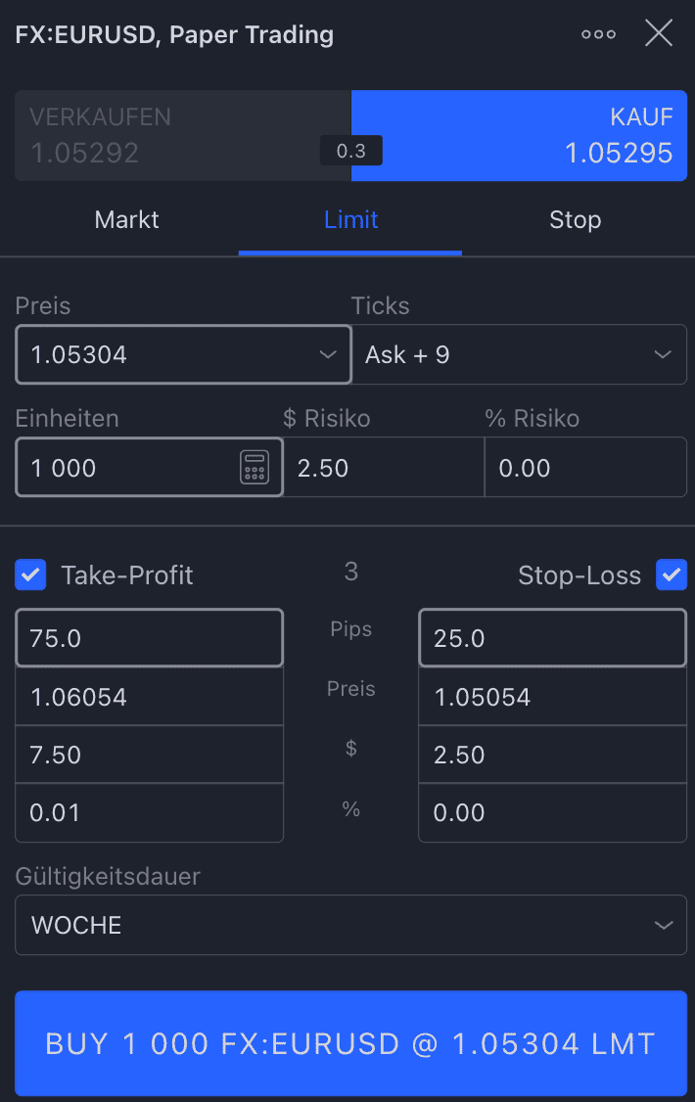Disable the Take-Profit checkbox
695x1102 pixels.
[x=30, y=575]
